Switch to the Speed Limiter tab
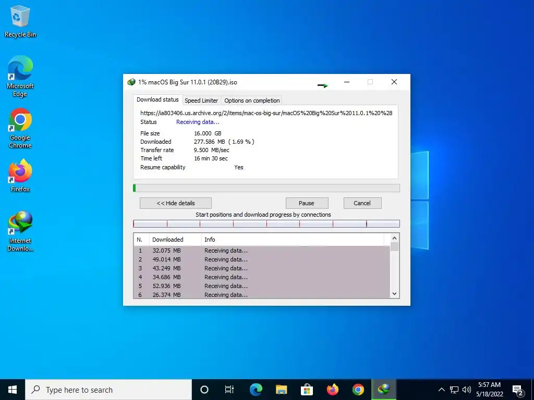 point(201,101)
